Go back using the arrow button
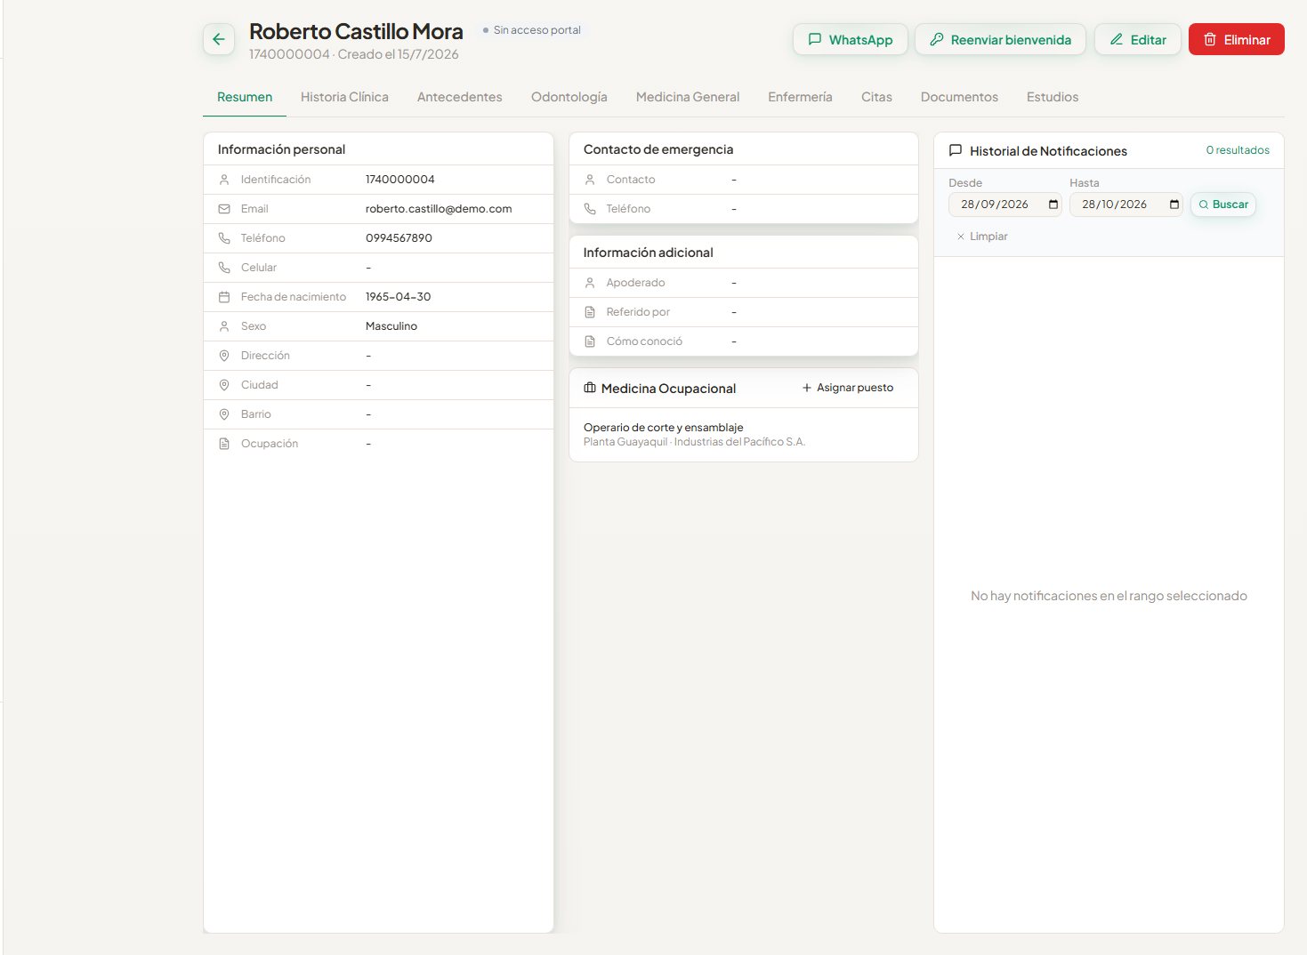 (219, 39)
